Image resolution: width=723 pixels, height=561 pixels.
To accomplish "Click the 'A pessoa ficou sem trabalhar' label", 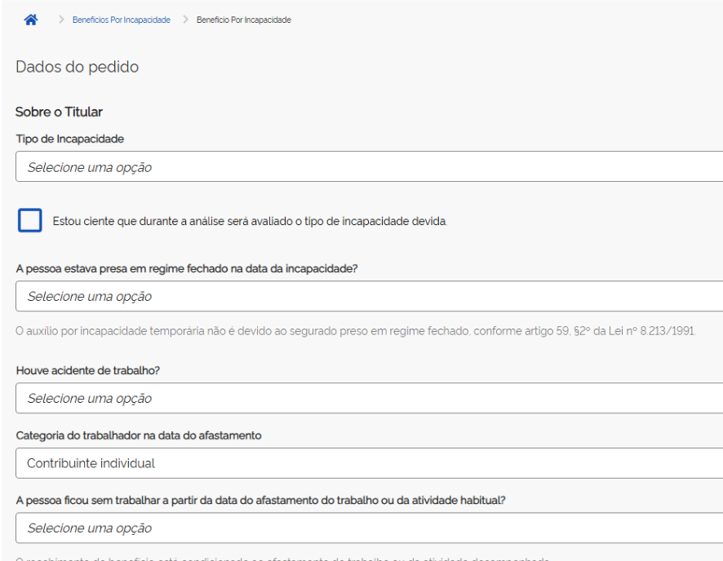I will pos(261,501).
